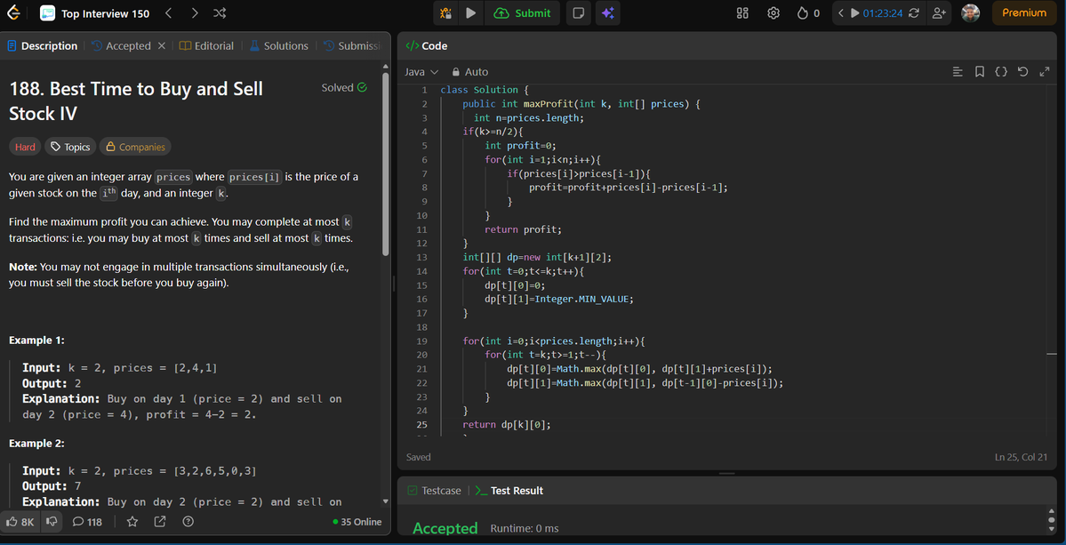This screenshot has height=545, width=1066.
Task: Click the invite user icon
Action: coord(940,13)
